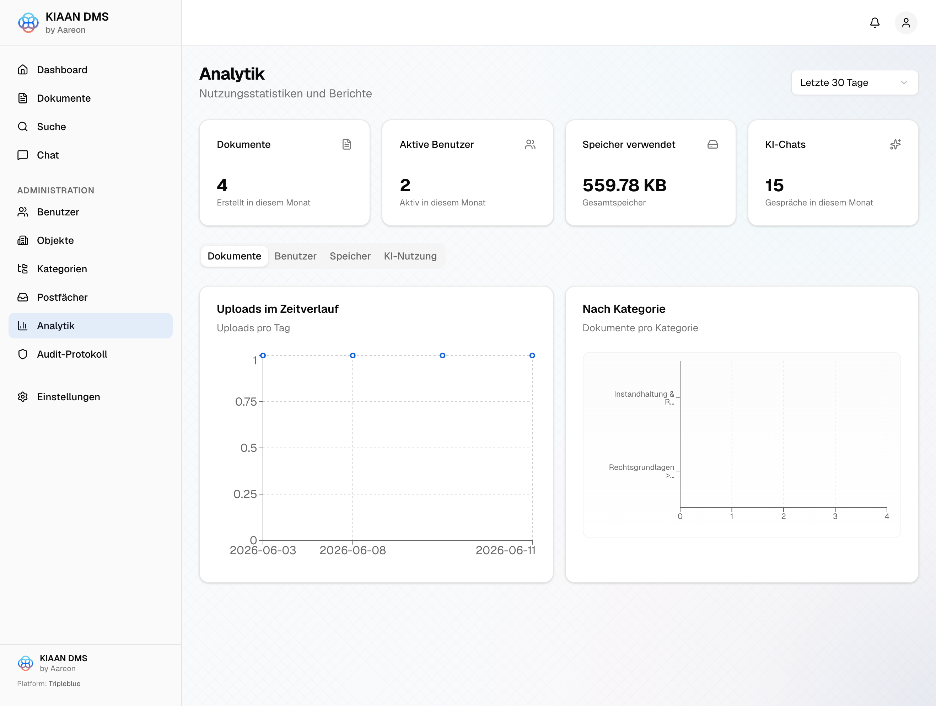The height and width of the screenshot is (706, 936).
Task: Click the Analytik bar chart icon
Action: coord(23,326)
